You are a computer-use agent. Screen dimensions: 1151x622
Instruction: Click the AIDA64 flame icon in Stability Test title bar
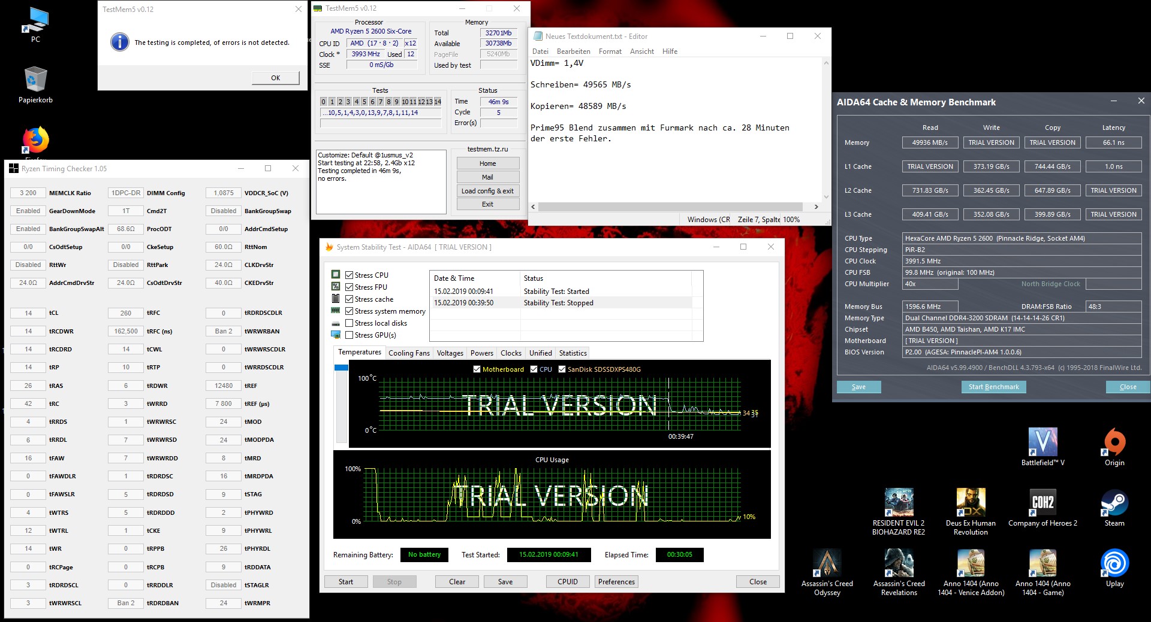tap(329, 247)
